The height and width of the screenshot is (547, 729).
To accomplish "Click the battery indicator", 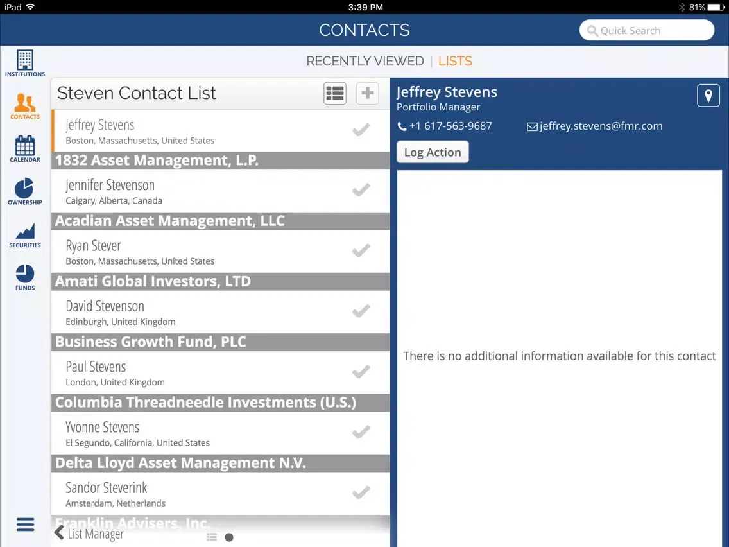I will (716, 7).
